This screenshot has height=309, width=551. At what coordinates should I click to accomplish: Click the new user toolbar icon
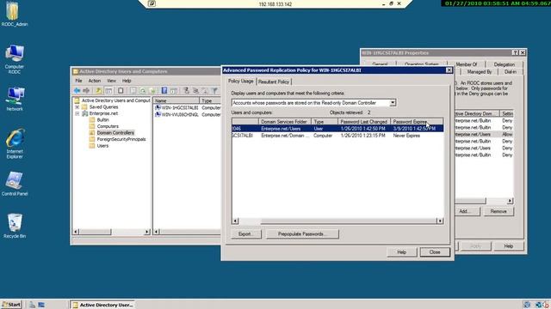point(187,91)
